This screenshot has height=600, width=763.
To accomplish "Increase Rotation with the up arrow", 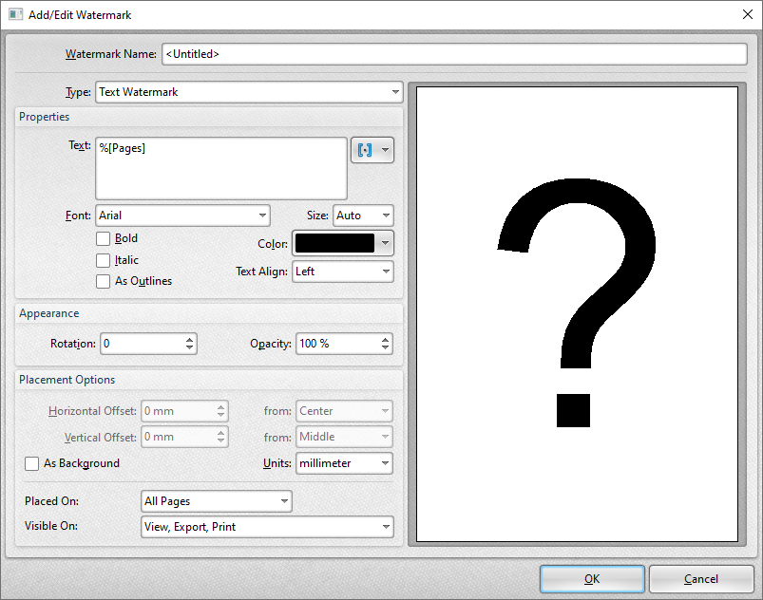I will coord(190,339).
